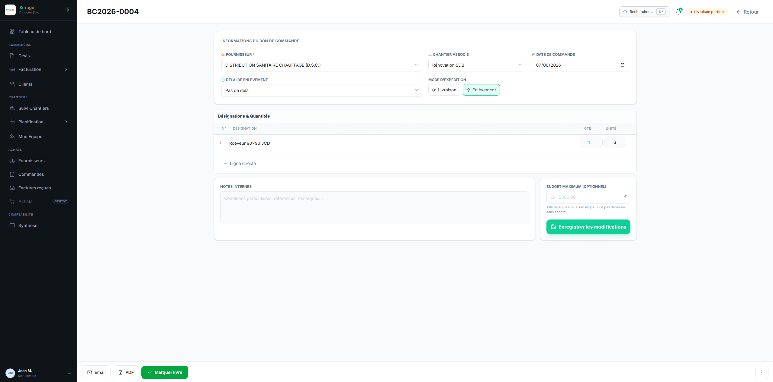The image size is (773, 382).
Task: Click Marquer livré button
Action: (165, 372)
